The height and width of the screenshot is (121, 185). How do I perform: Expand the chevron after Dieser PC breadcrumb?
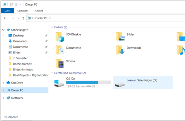point(50,18)
